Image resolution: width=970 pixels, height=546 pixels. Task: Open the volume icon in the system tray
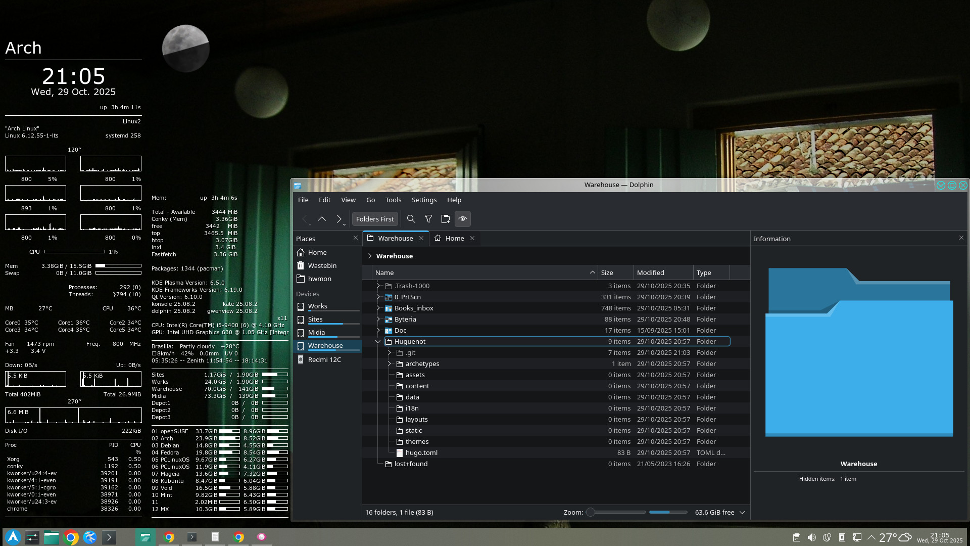click(x=811, y=537)
